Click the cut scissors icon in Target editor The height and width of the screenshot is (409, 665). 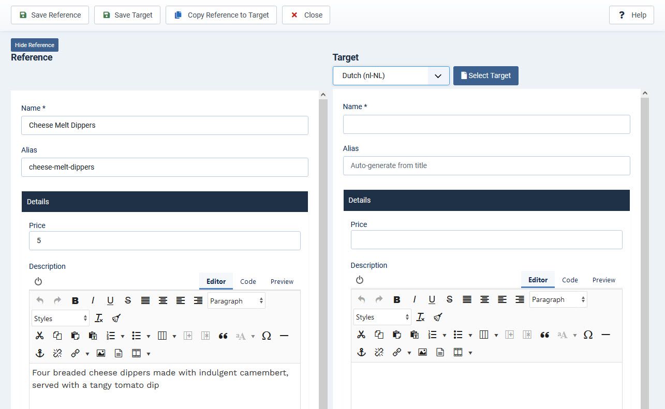(x=361, y=335)
